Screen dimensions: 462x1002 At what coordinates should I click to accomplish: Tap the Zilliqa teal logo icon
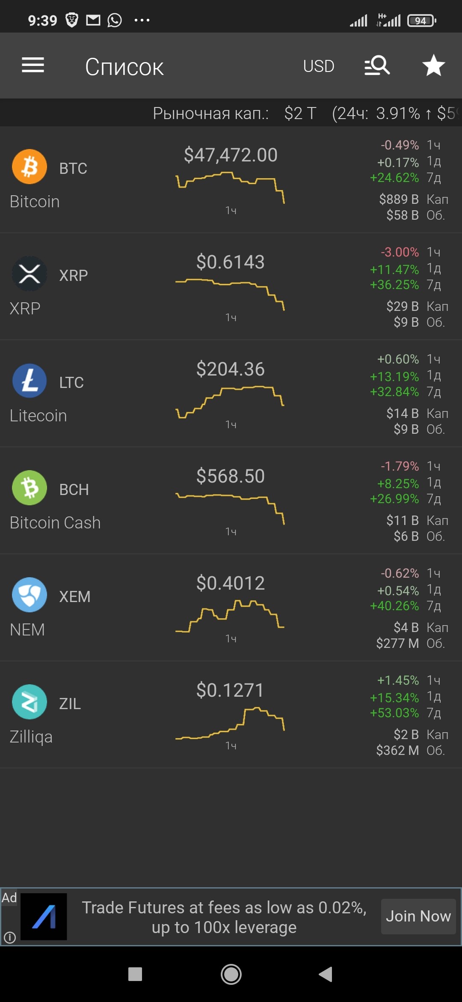coord(30,702)
